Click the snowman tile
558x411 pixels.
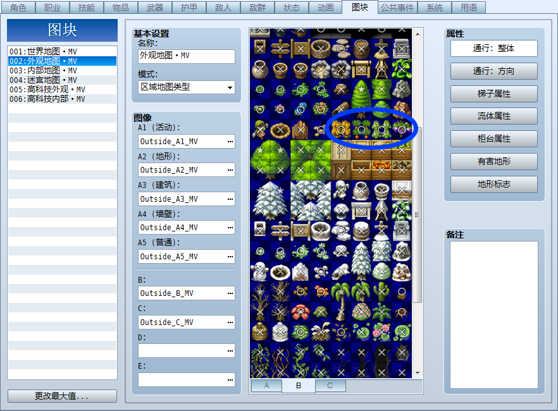click(260, 272)
